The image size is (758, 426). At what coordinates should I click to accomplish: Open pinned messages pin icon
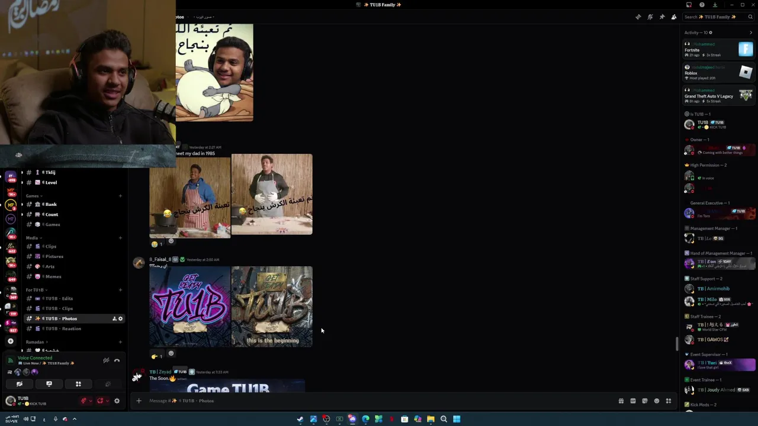[x=662, y=17]
